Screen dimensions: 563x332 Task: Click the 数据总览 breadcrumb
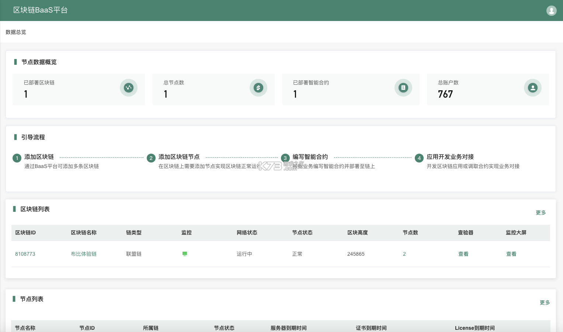click(x=16, y=32)
